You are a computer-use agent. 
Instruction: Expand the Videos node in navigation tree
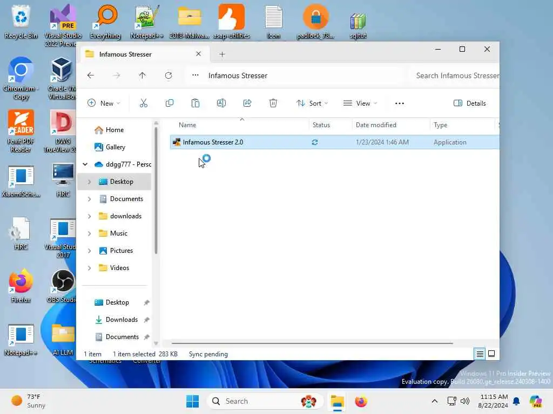(x=89, y=268)
